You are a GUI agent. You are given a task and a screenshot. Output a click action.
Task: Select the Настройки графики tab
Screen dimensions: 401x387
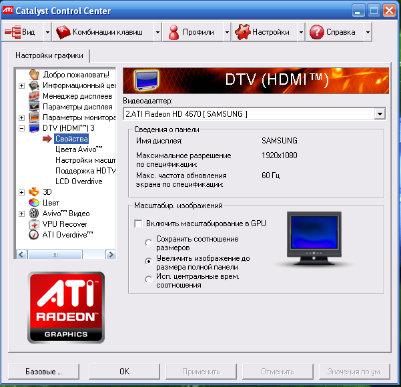(x=49, y=55)
